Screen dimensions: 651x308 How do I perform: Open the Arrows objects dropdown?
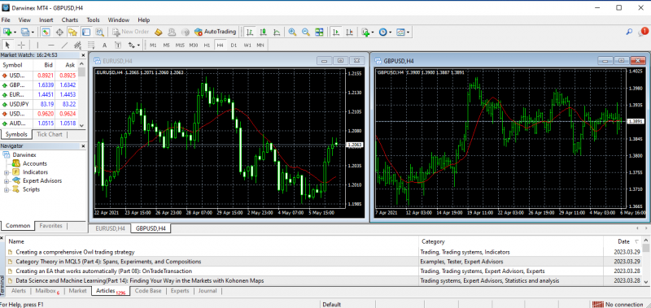tap(133, 45)
